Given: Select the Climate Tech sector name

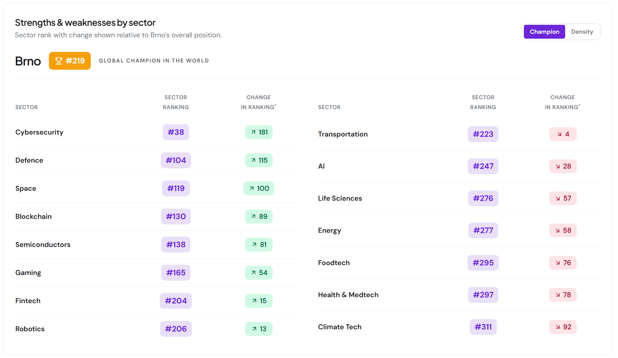Looking at the screenshot, I should [340, 327].
